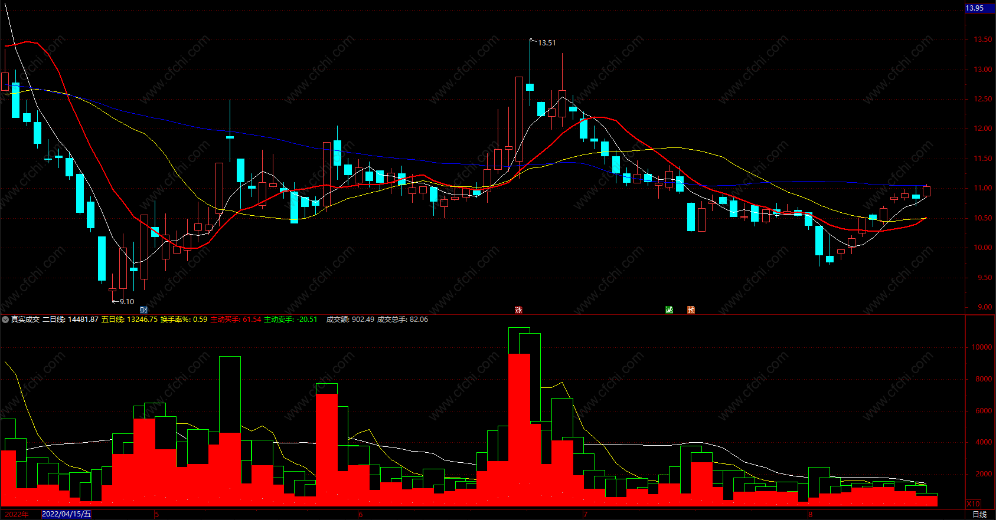This screenshot has height=520, width=996.
Task: Click the 财 financial report marker icon
Action: 143,310
